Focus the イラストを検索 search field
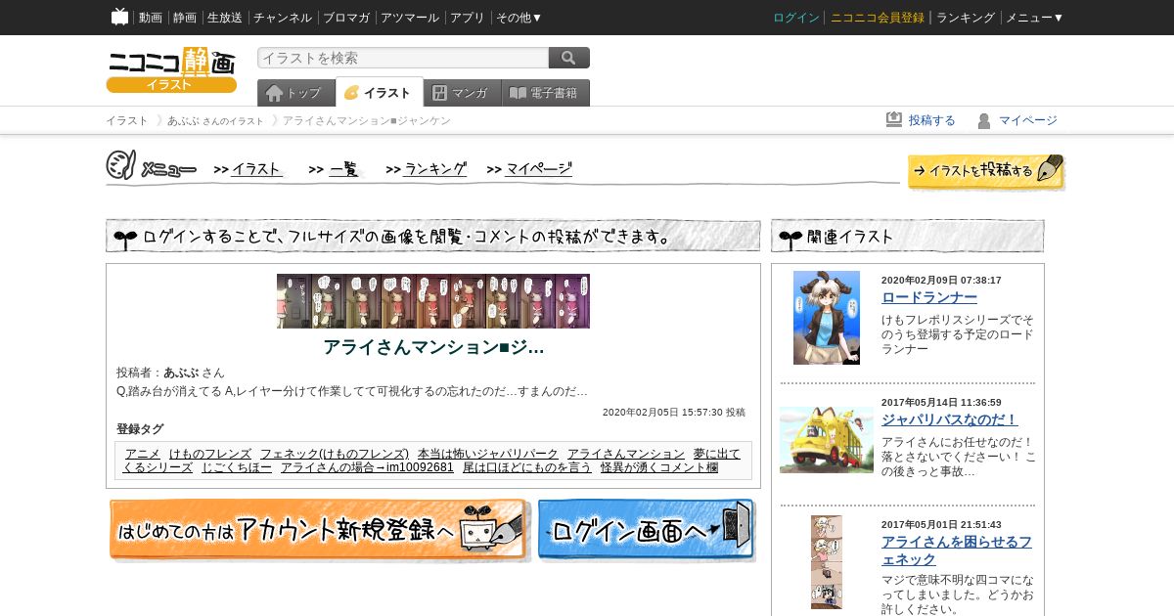1174x616 pixels. [x=403, y=58]
